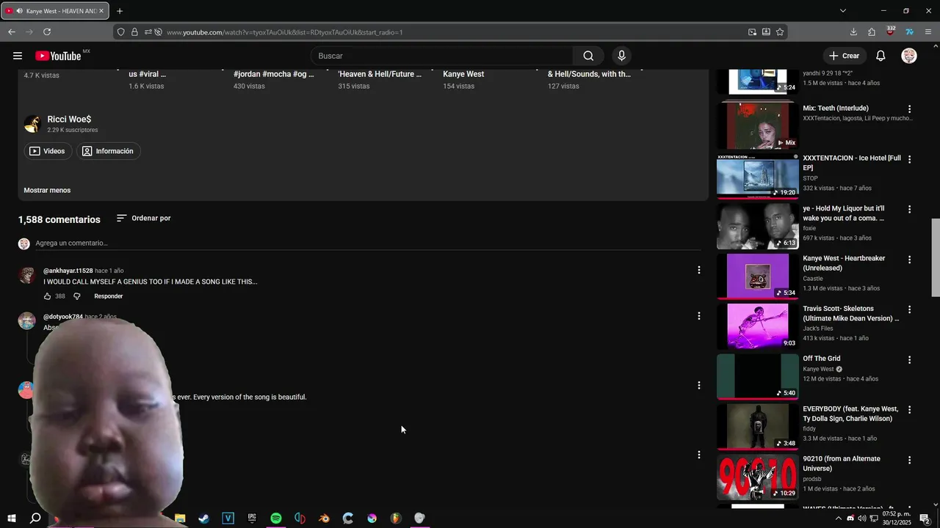Click the Información channel button

(x=108, y=151)
